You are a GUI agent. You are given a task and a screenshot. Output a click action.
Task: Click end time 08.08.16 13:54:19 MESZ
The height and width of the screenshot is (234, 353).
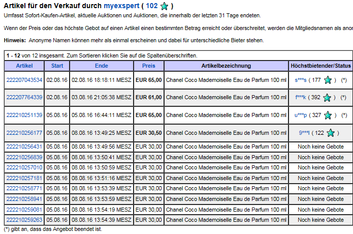pyautogui.click(x=102, y=210)
